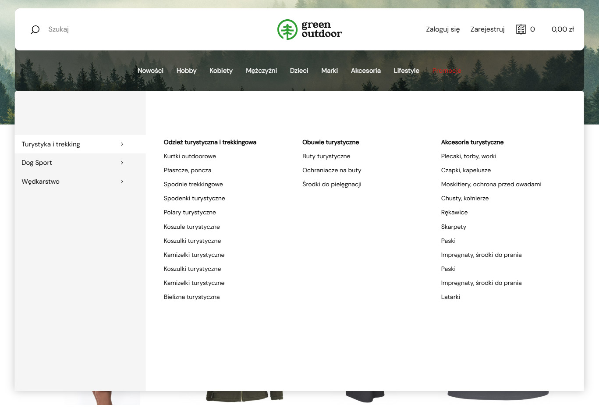Expand the Dog Sport chevron arrow

[x=122, y=163]
